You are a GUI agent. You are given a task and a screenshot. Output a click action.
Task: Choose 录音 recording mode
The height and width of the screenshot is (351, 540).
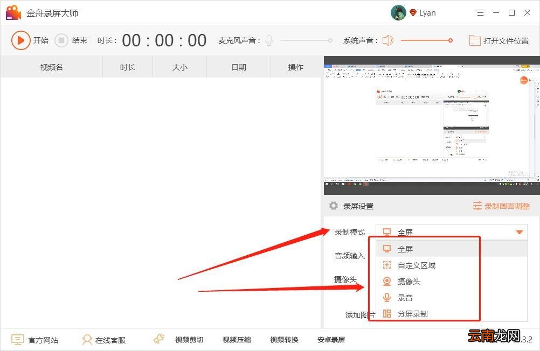pyautogui.click(x=451, y=297)
